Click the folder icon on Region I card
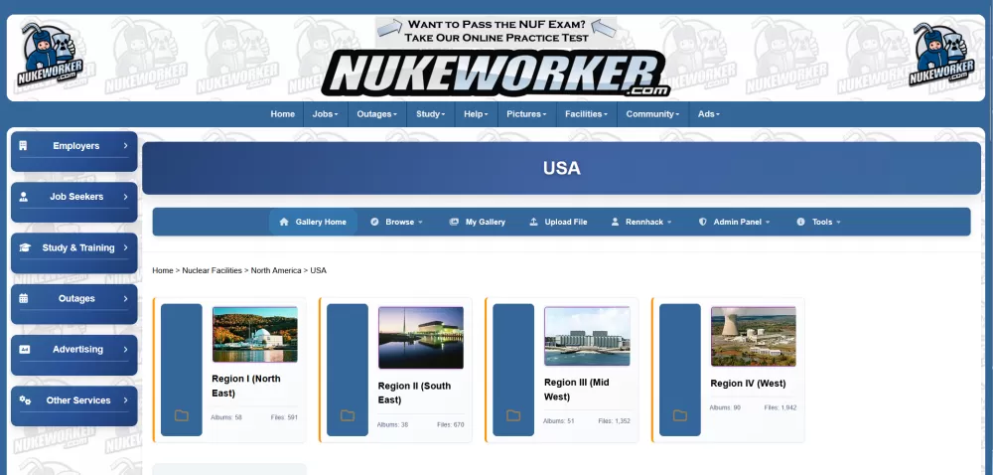The height and width of the screenshot is (475, 993). click(182, 415)
